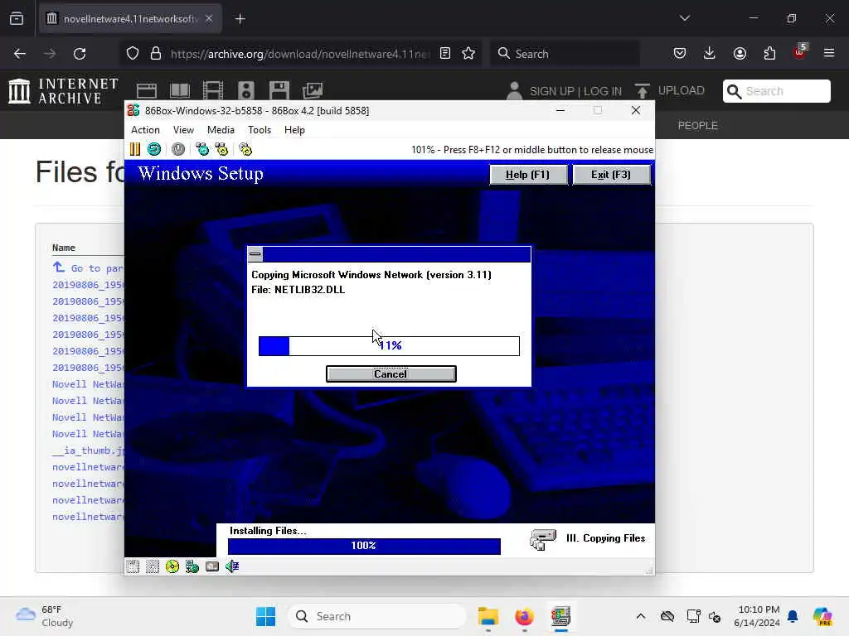Viewport: 849px width, 636px height.
Task: Open the Media menu in 86Box
Action: coord(221,130)
